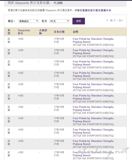Image resolution: width=132 pixels, height=160 pixels.
Task: Click the next page arrow icon
Action: coord(122,21)
